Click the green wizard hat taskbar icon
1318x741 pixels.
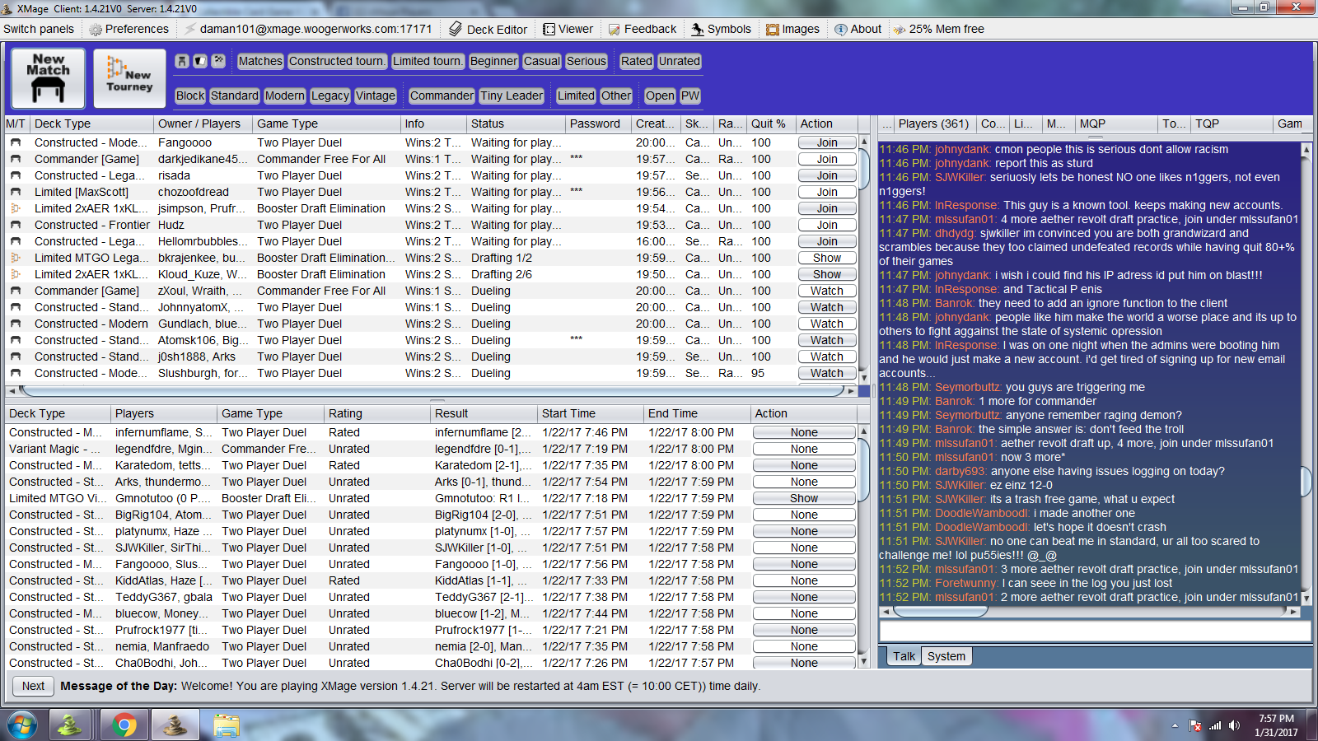[70, 725]
